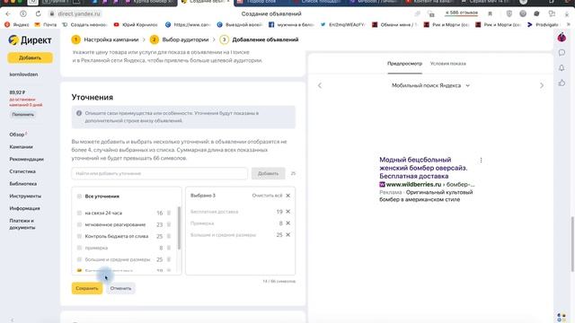
Task: Open Обзор in the sidebar
Action: pyautogui.click(x=17, y=135)
